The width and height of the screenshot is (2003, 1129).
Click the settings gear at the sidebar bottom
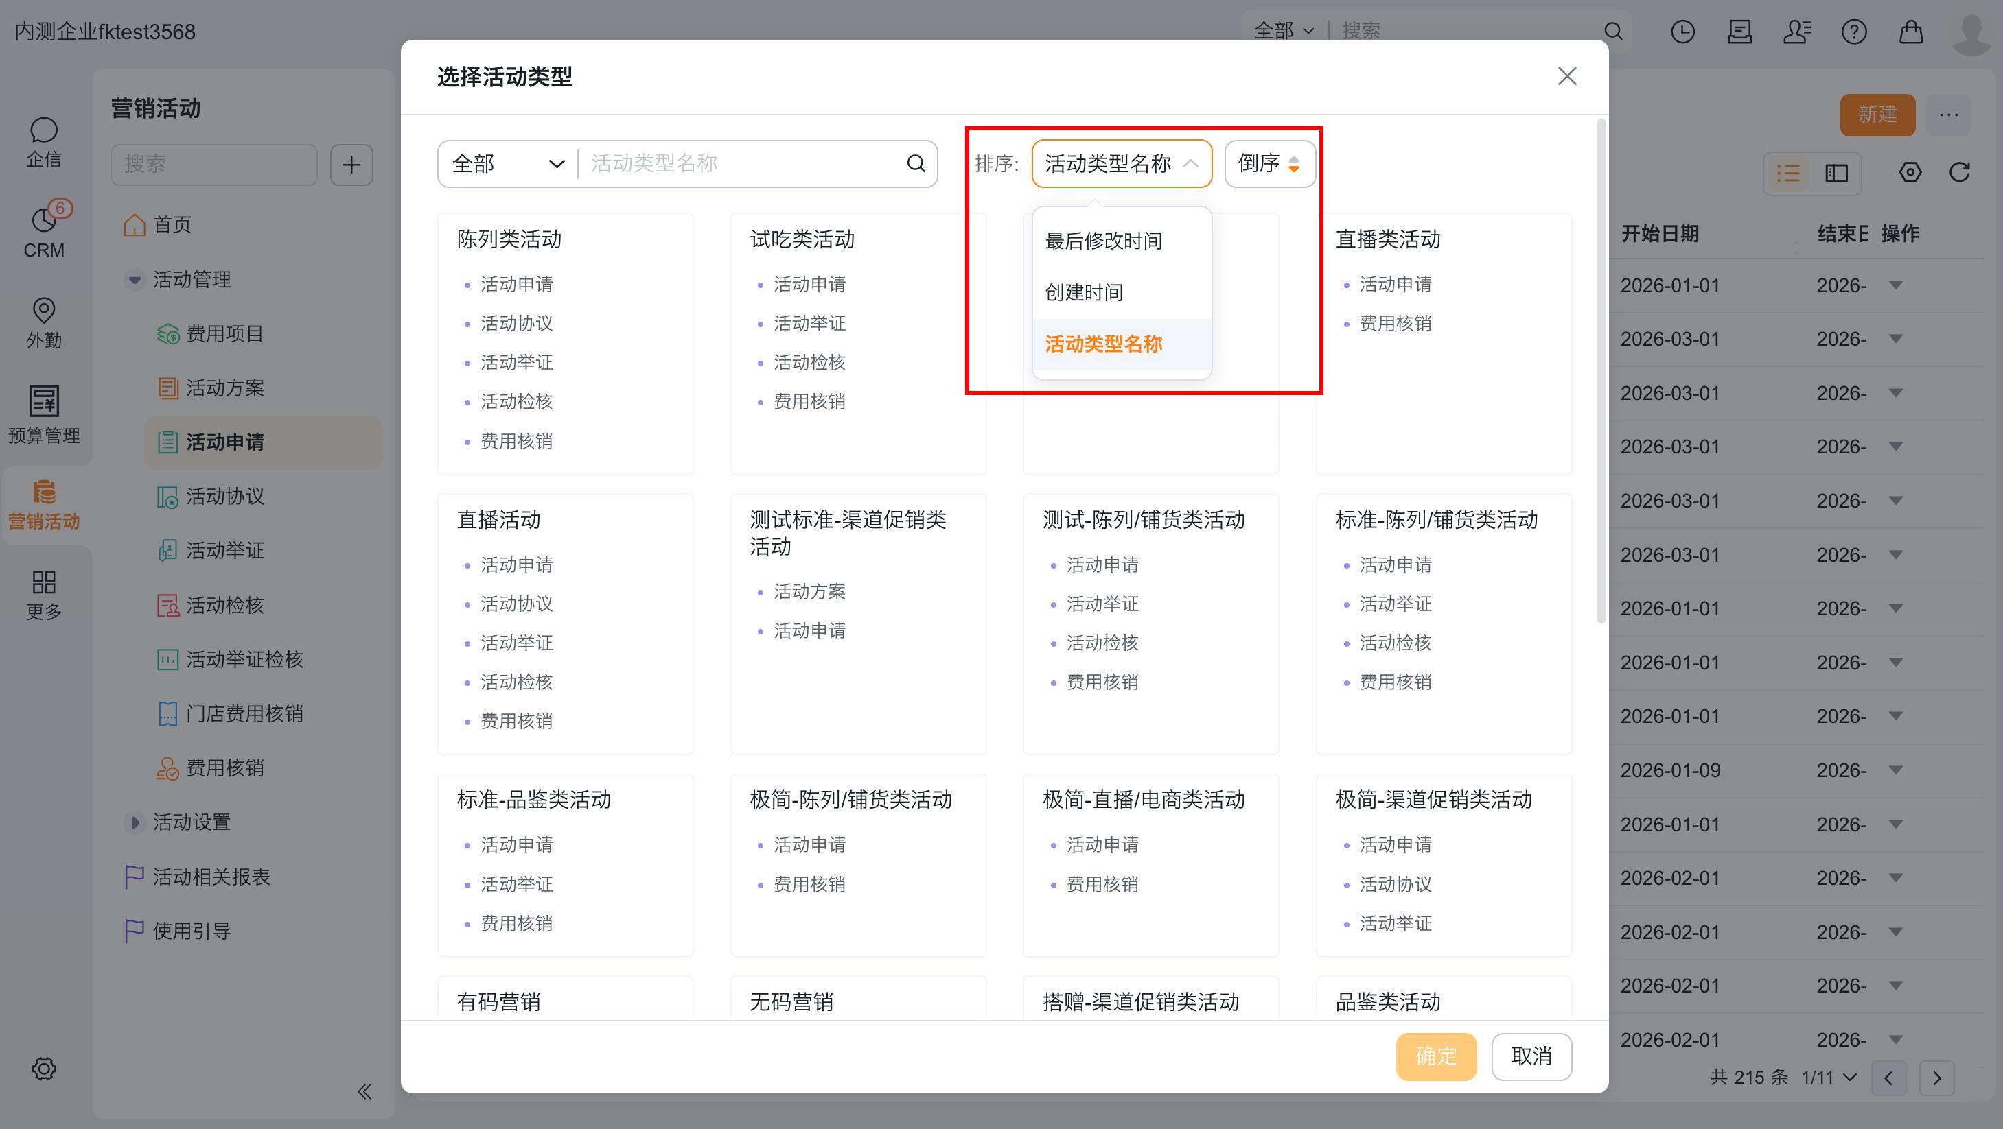pos(43,1069)
